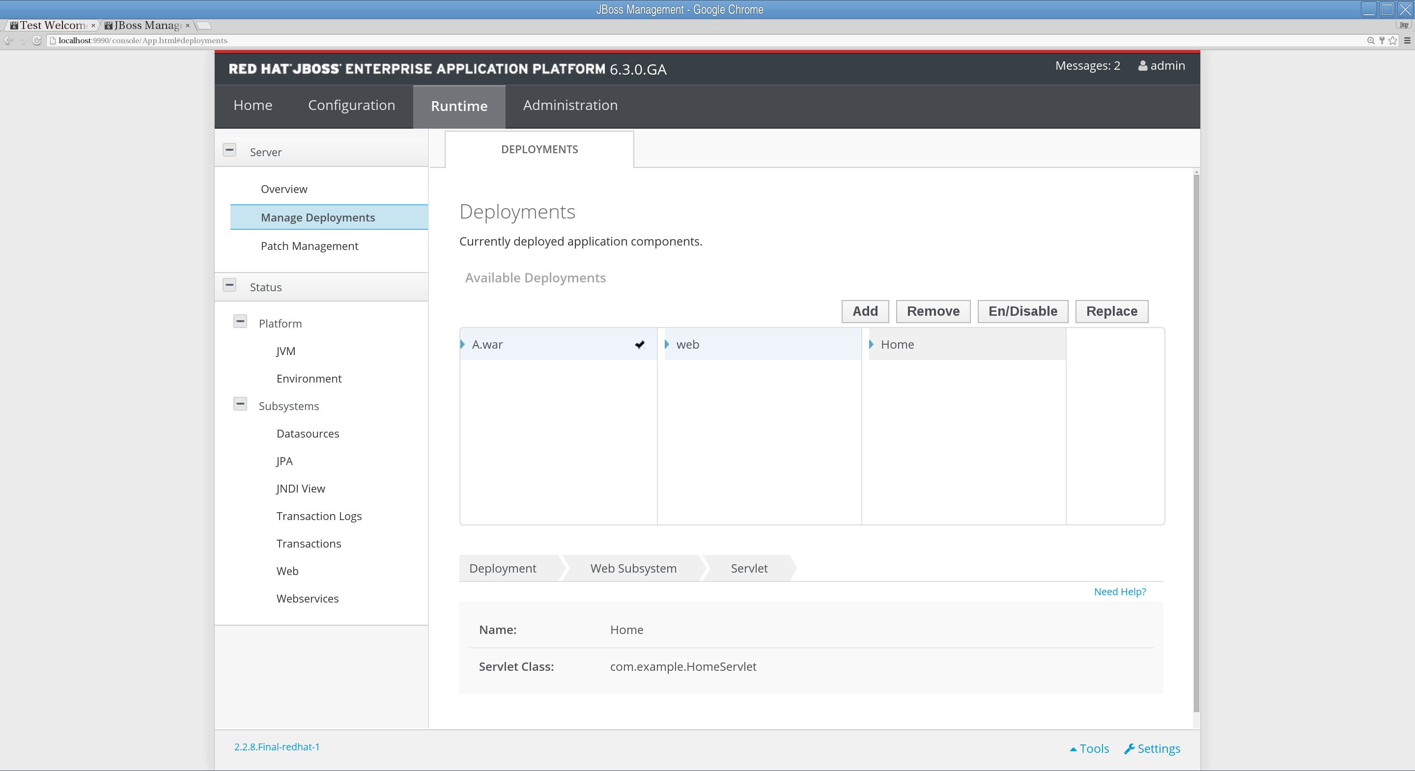
Task: Click the wrench icon next to Settings
Action: pos(1130,748)
